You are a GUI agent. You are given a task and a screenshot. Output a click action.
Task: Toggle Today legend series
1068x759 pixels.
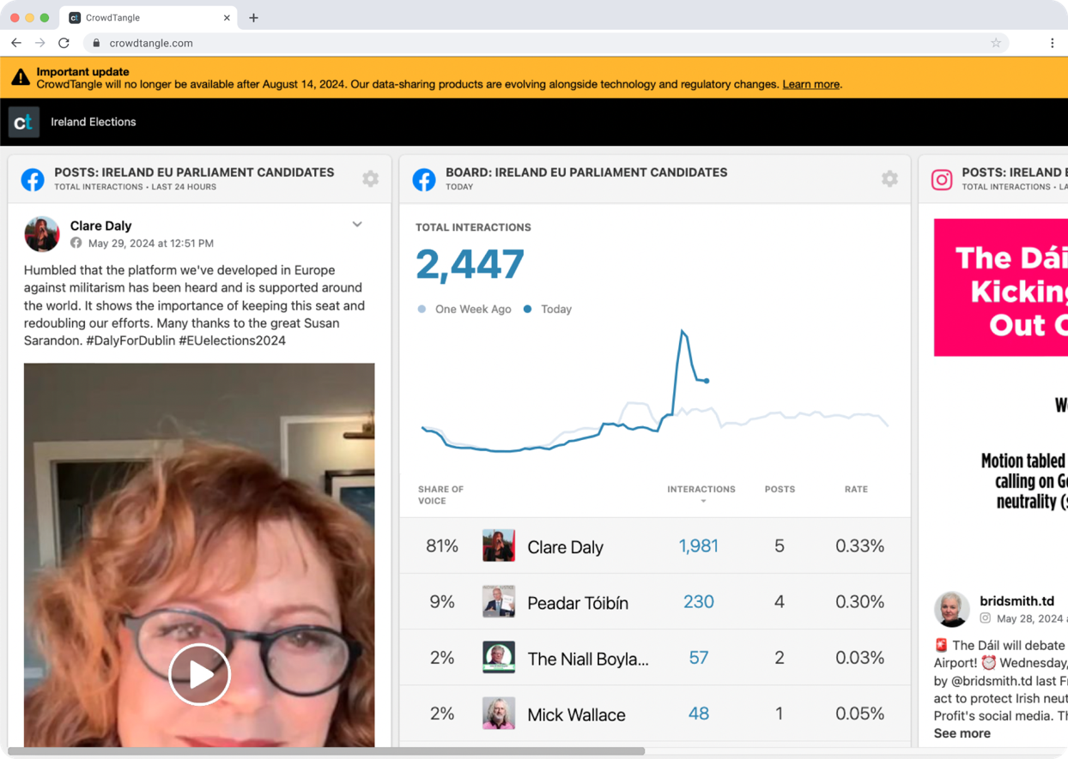tap(548, 310)
